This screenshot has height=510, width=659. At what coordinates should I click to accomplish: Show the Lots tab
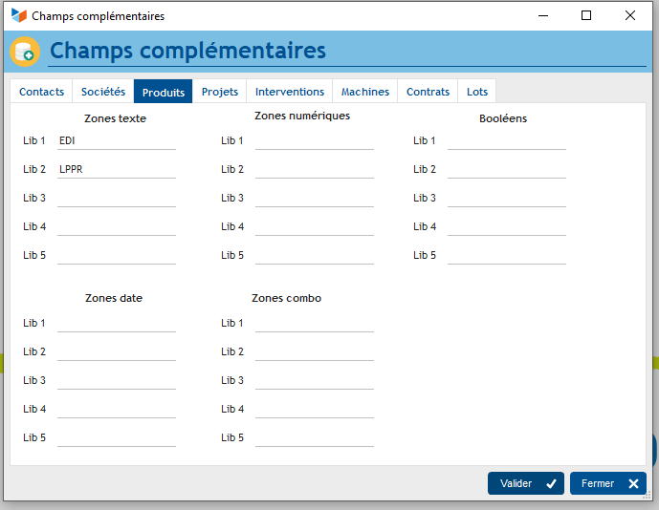(477, 92)
